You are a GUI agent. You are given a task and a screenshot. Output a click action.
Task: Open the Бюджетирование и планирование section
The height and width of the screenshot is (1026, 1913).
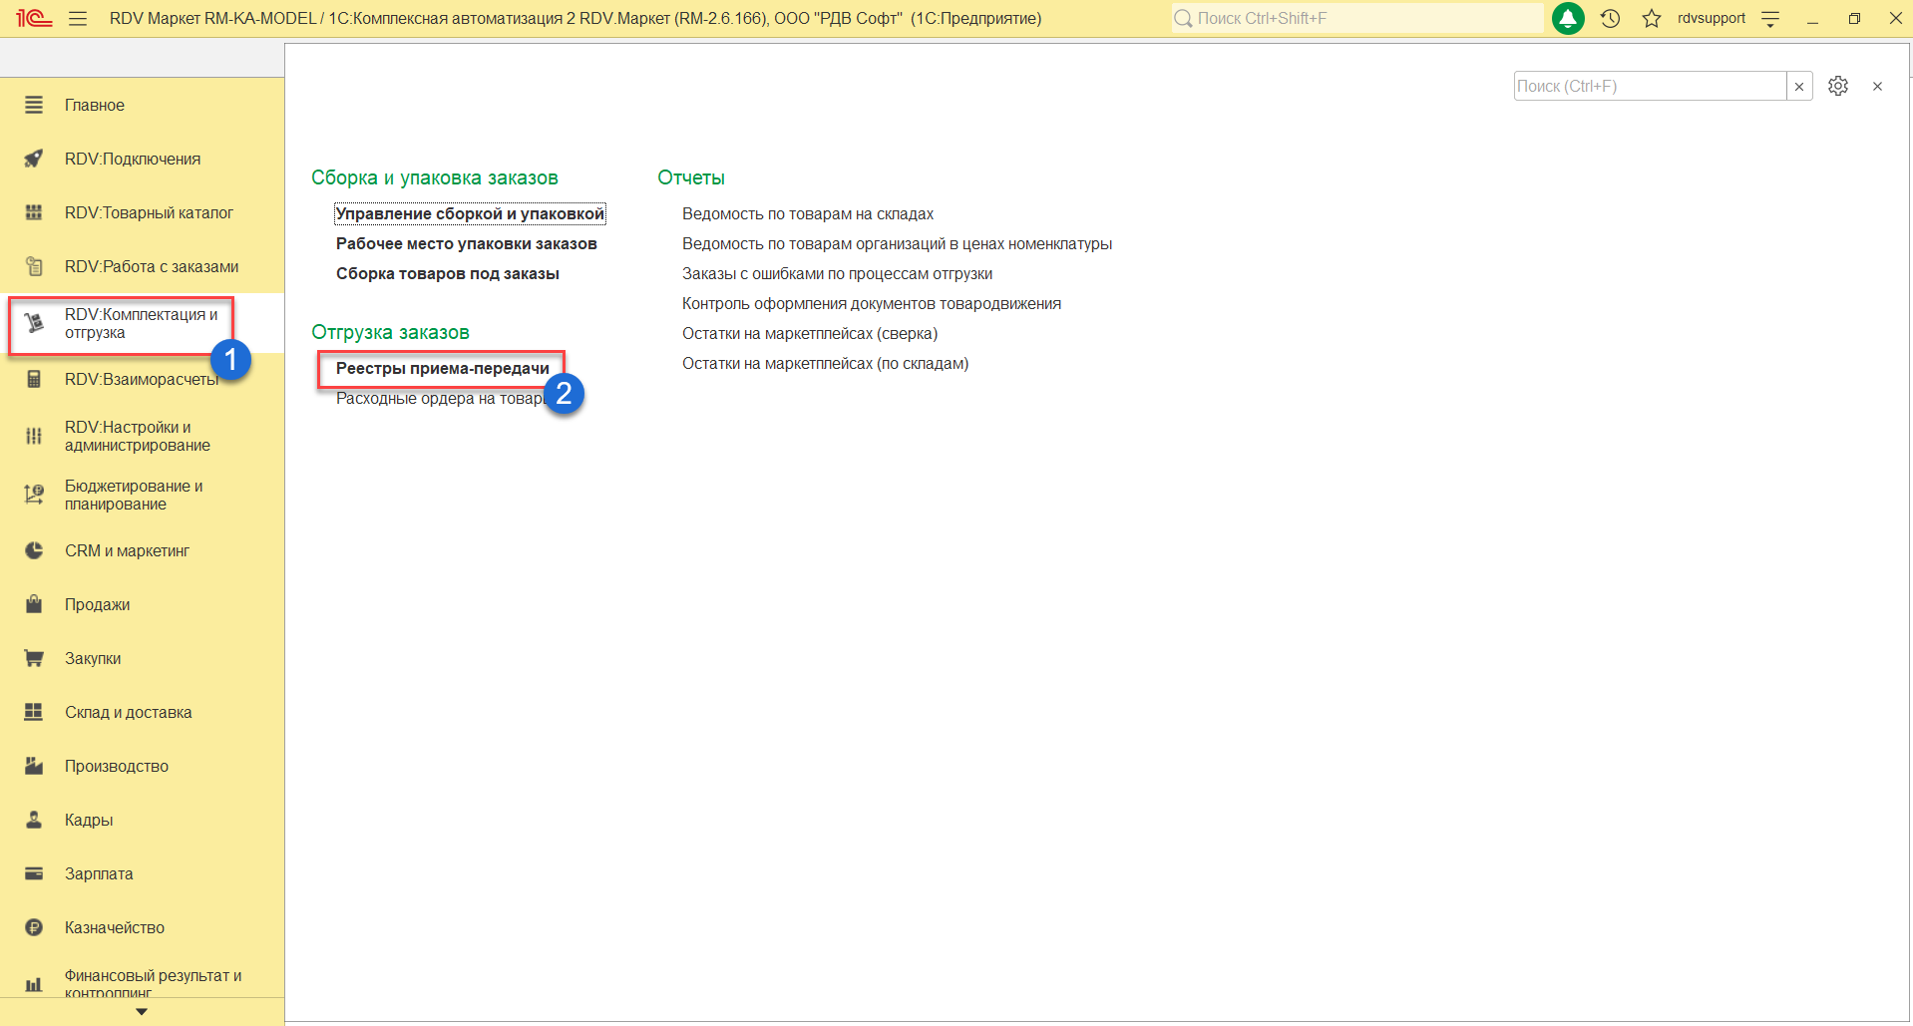tap(134, 495)
